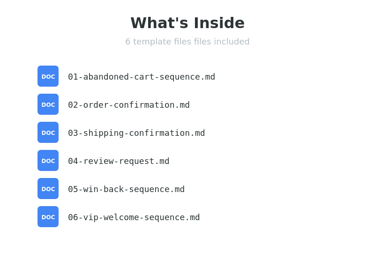This screenshot has width=375, height=267.
Task: Click the ".md" extension of the vip-welcome file
Action: point(192,217)
